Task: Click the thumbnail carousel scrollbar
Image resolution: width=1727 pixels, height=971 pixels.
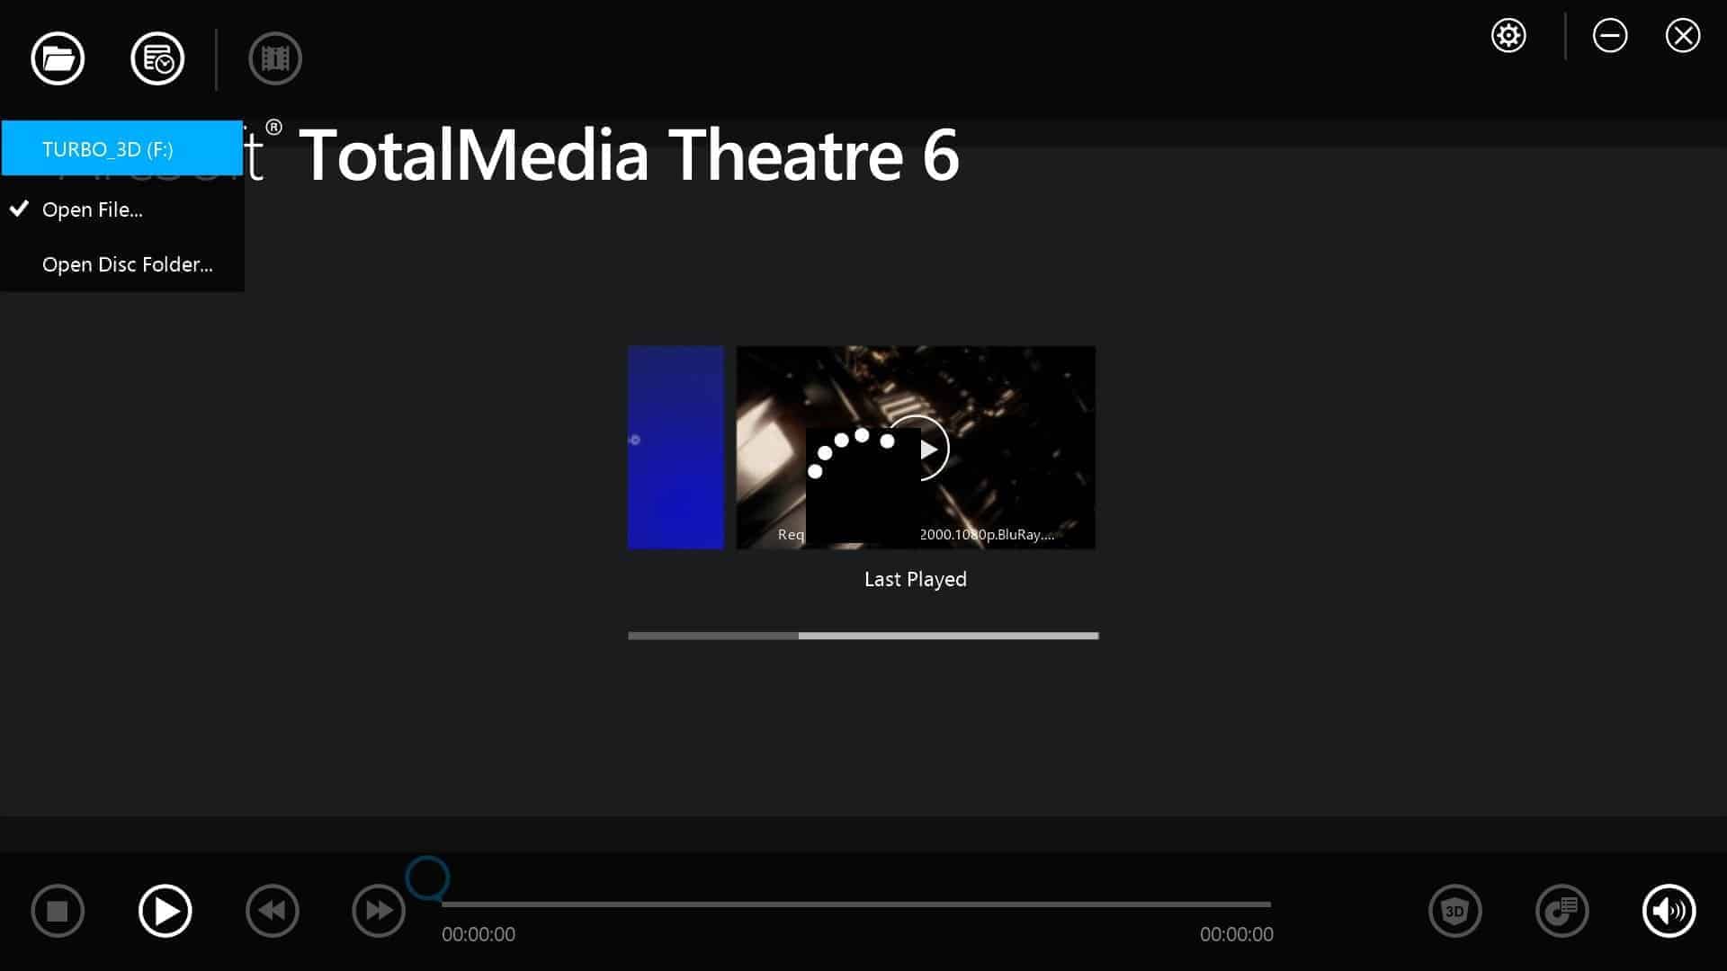Action: pyautogui.click(x=863, y=636)
